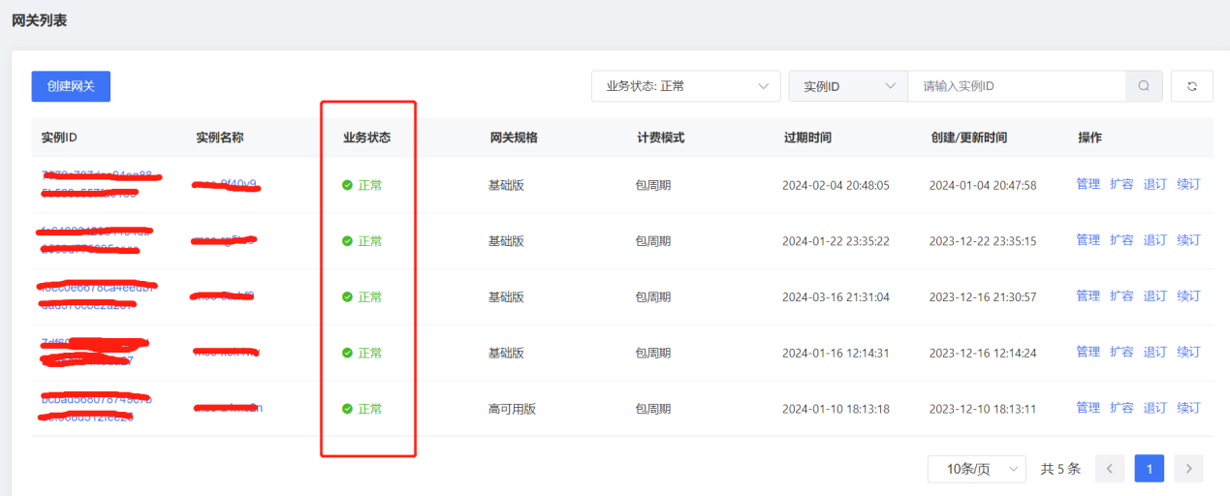Click 续订 for the 2024-01-22 23:35:22 row
This screenshot has width=1230, height=496.
(1188, 240)
